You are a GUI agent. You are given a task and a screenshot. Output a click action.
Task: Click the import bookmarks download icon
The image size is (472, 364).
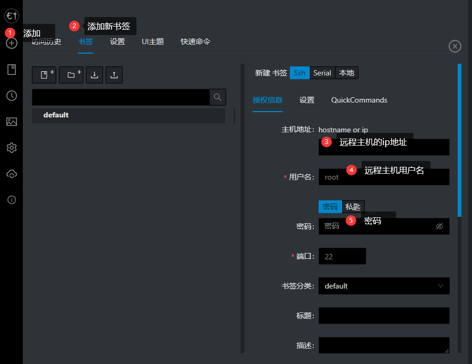coord(95,75)
